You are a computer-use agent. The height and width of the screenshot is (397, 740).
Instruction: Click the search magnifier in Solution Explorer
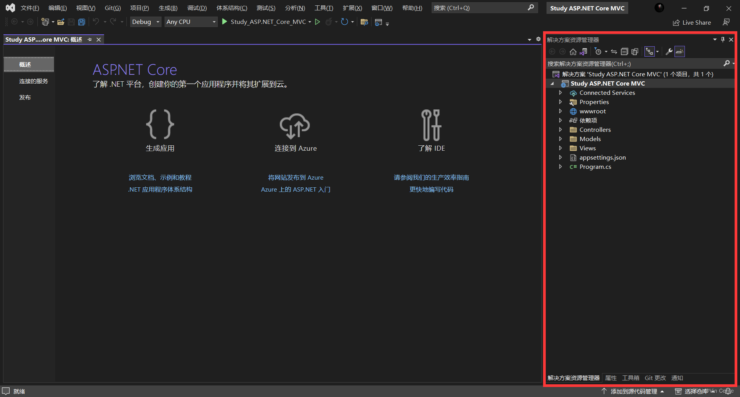click(727, 63)
